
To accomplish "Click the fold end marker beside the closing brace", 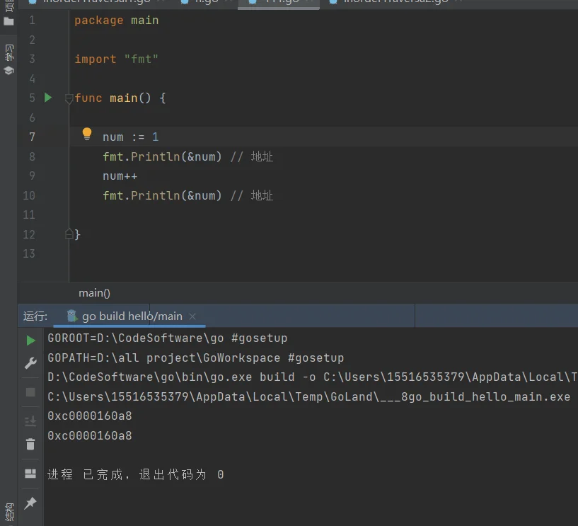I will pos(69,234).
